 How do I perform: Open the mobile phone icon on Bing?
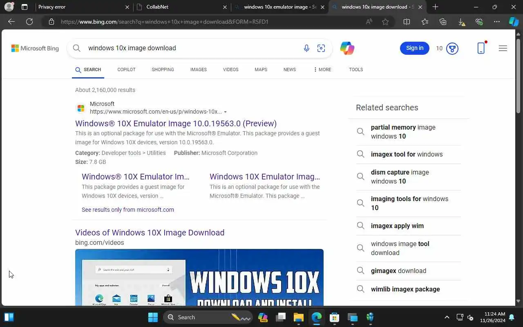tap(481, 48)
